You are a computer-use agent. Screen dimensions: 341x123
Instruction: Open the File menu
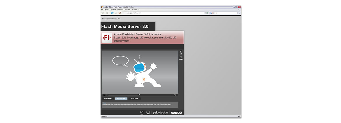click(x=102, y=10)
